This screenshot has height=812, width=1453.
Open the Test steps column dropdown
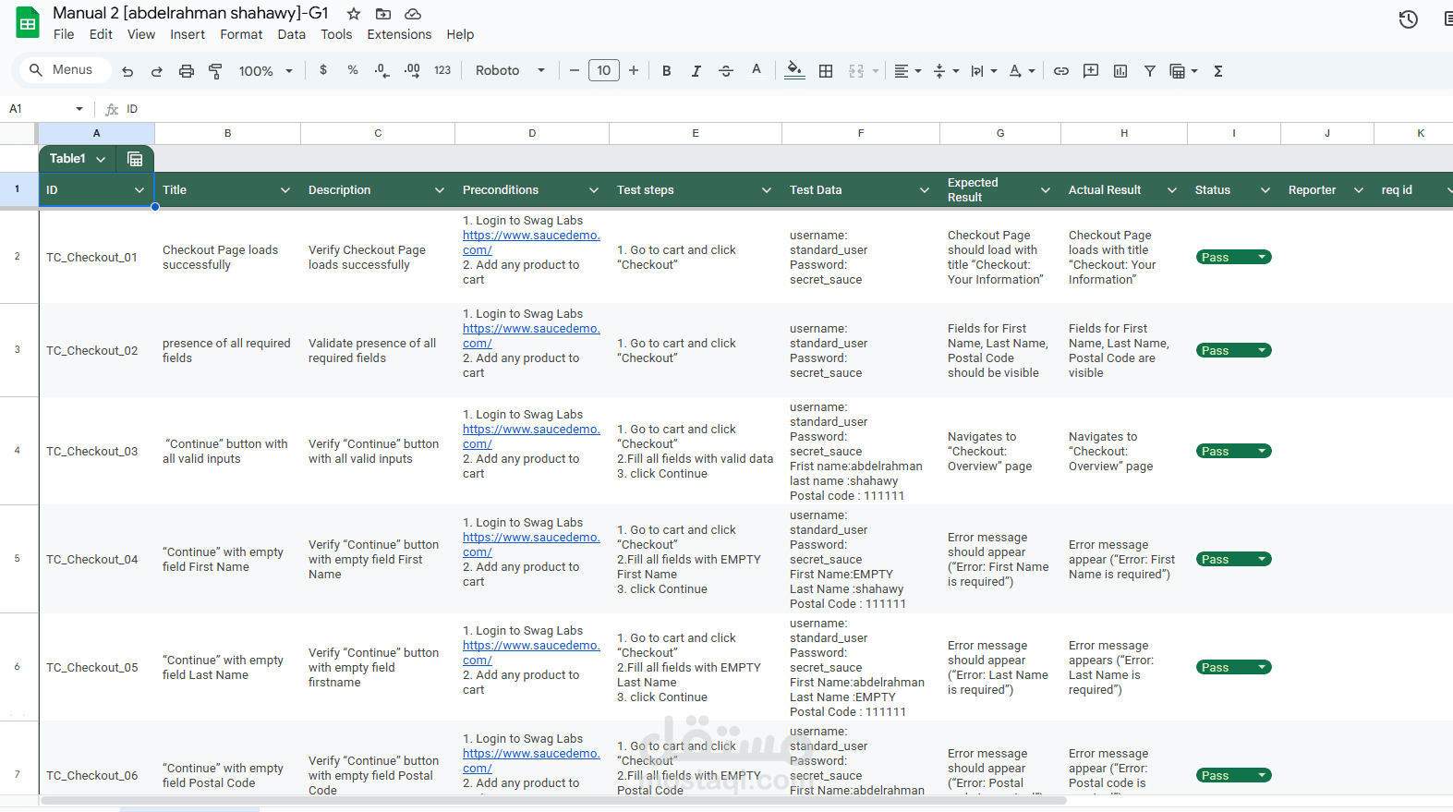[x=767, y=190]
